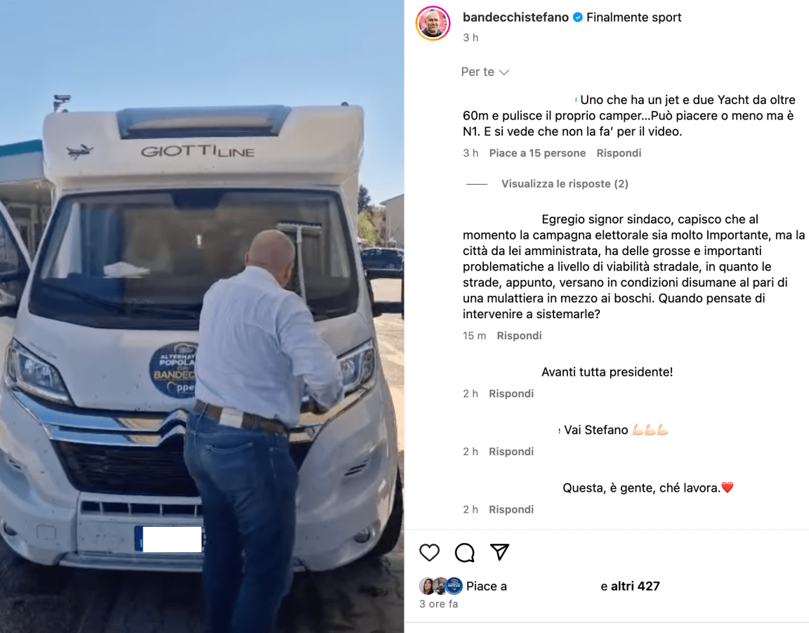Click the camper video to play or pause
Screen dimensions: 809x633
click(x=202, y=316)
